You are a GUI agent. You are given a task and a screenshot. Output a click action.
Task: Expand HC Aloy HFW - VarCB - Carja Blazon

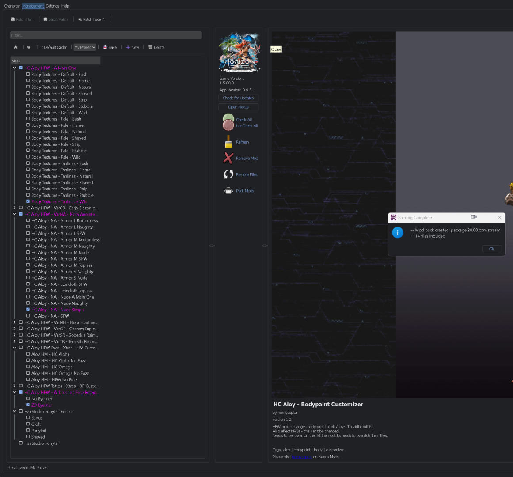15,208
